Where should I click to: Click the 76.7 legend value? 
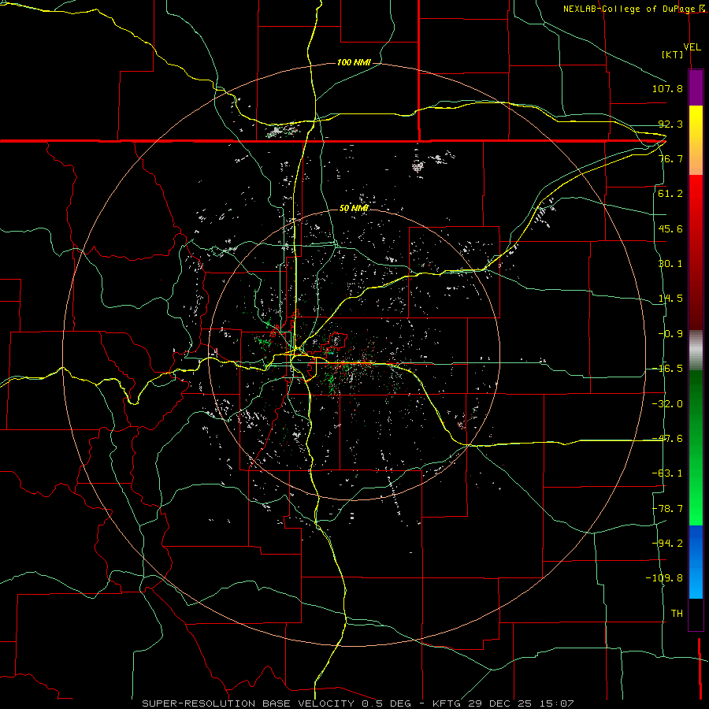[670, 158]
